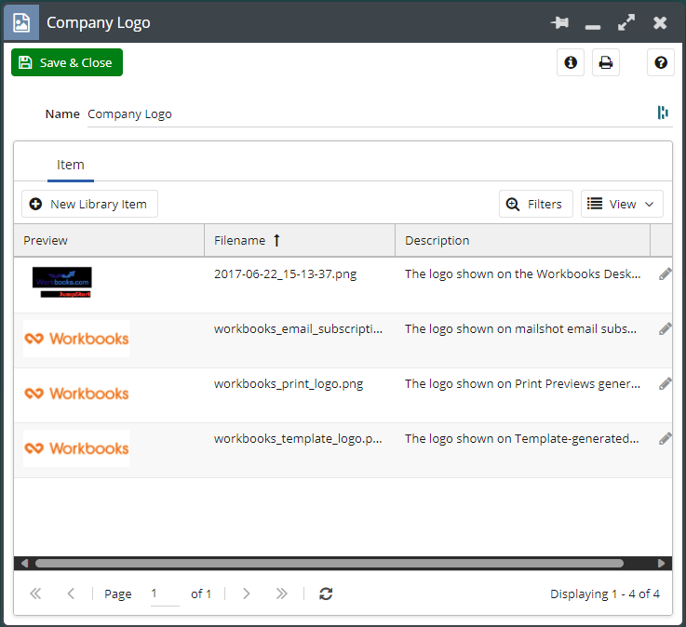Expand the View dropdown menu

click(x=622, y=204)
